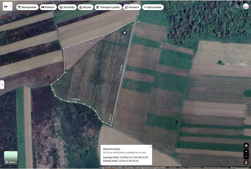Click the România footer link
The height and width of the screenshot is (169, 251).
pos(172,167)
